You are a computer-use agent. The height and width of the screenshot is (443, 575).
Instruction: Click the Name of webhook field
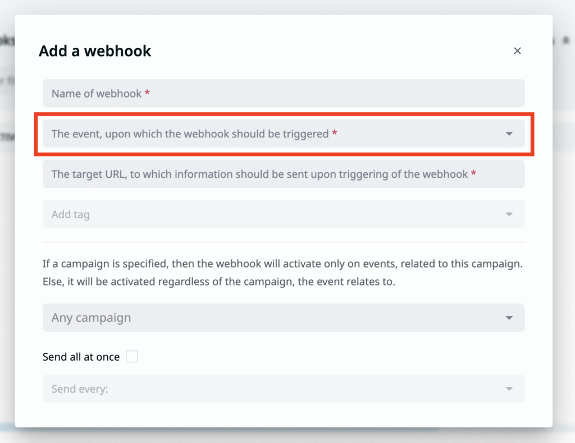coord(283,94)
